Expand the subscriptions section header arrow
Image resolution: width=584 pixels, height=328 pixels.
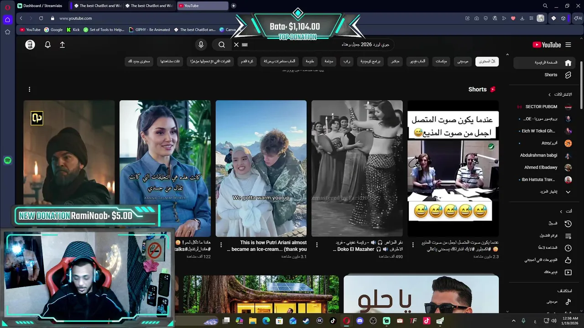tap(549, 94)
